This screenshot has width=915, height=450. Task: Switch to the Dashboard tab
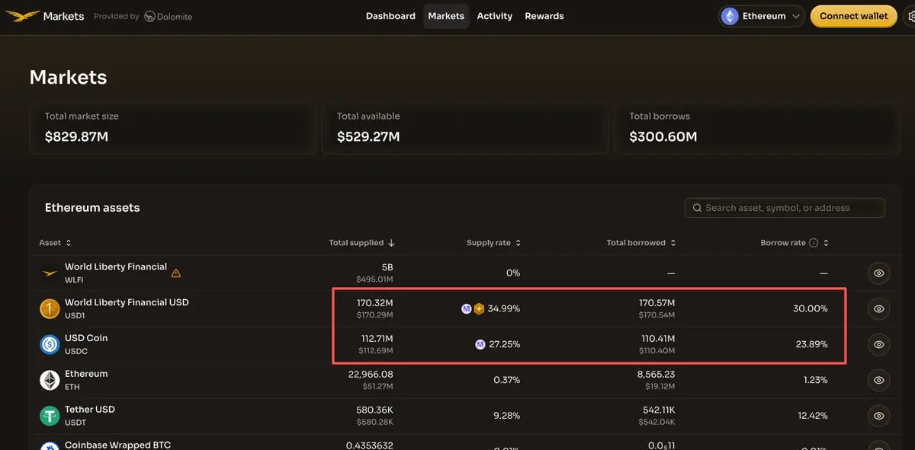point(390,16)
